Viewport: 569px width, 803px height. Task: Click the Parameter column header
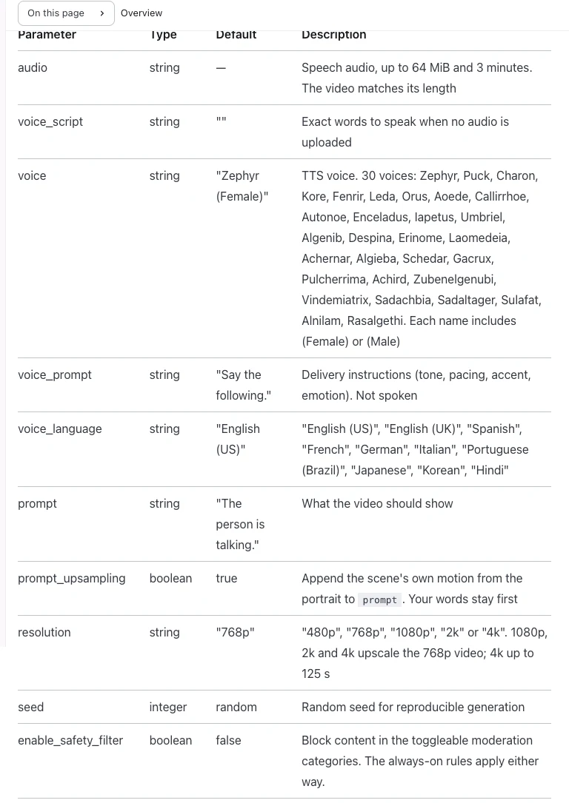47,35
